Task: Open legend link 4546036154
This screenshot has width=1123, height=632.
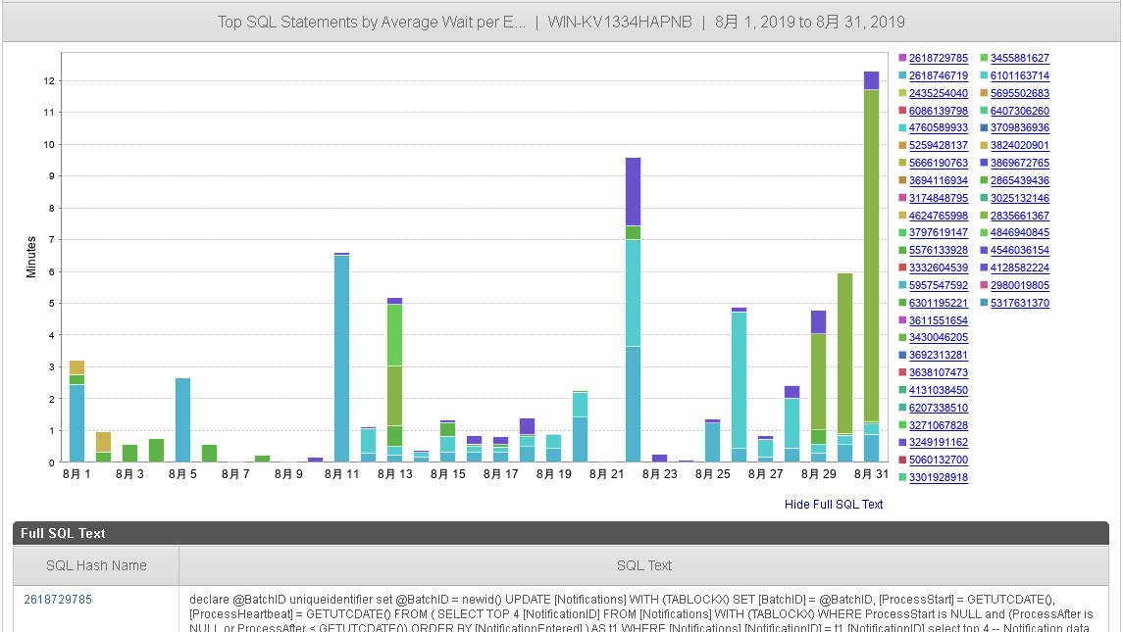Action: 1020,250
